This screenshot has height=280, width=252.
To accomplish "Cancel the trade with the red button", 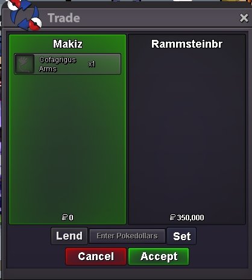I will 96,256.
